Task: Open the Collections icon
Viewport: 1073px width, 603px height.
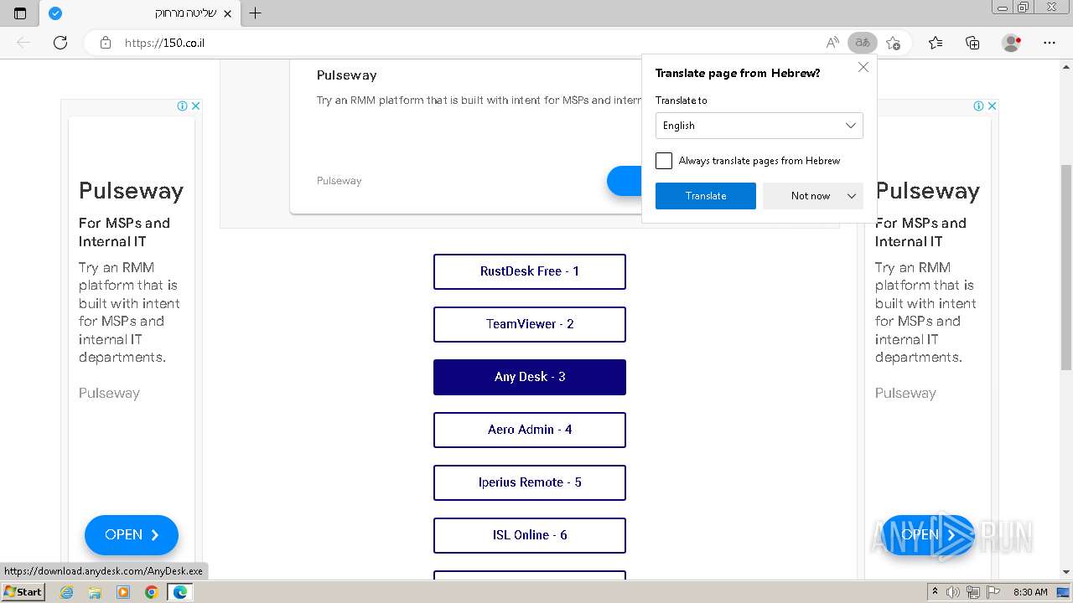Action: pyautogui.click(x=972, y=43)
